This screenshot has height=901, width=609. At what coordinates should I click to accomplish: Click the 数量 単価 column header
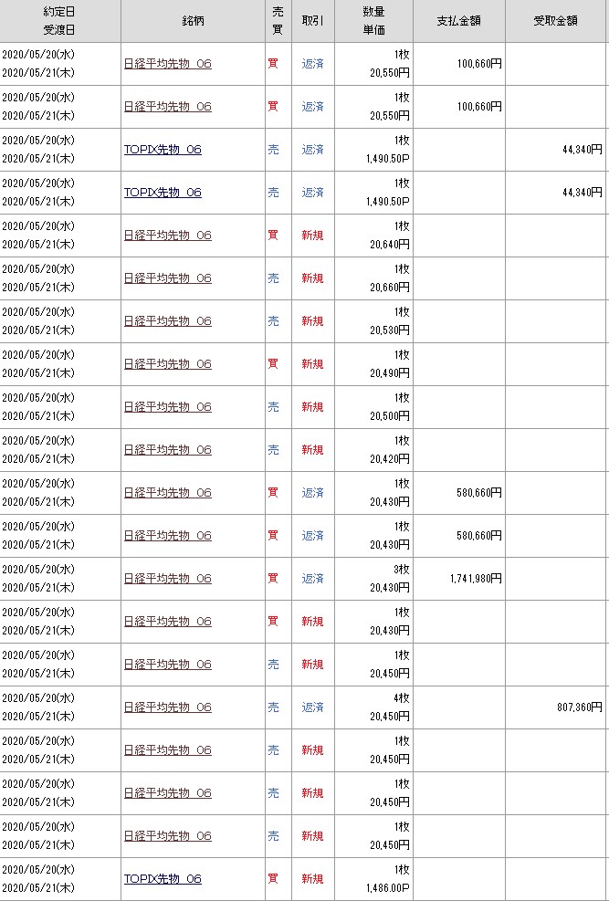[373, 20]
